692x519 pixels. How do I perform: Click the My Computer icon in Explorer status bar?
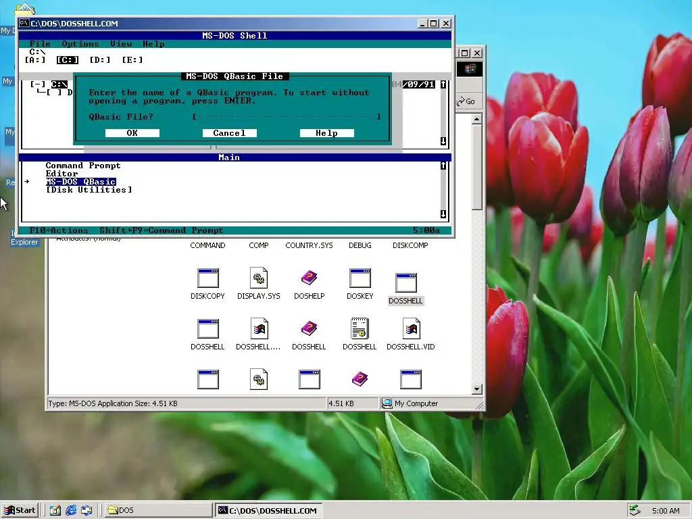click(387, 403)
